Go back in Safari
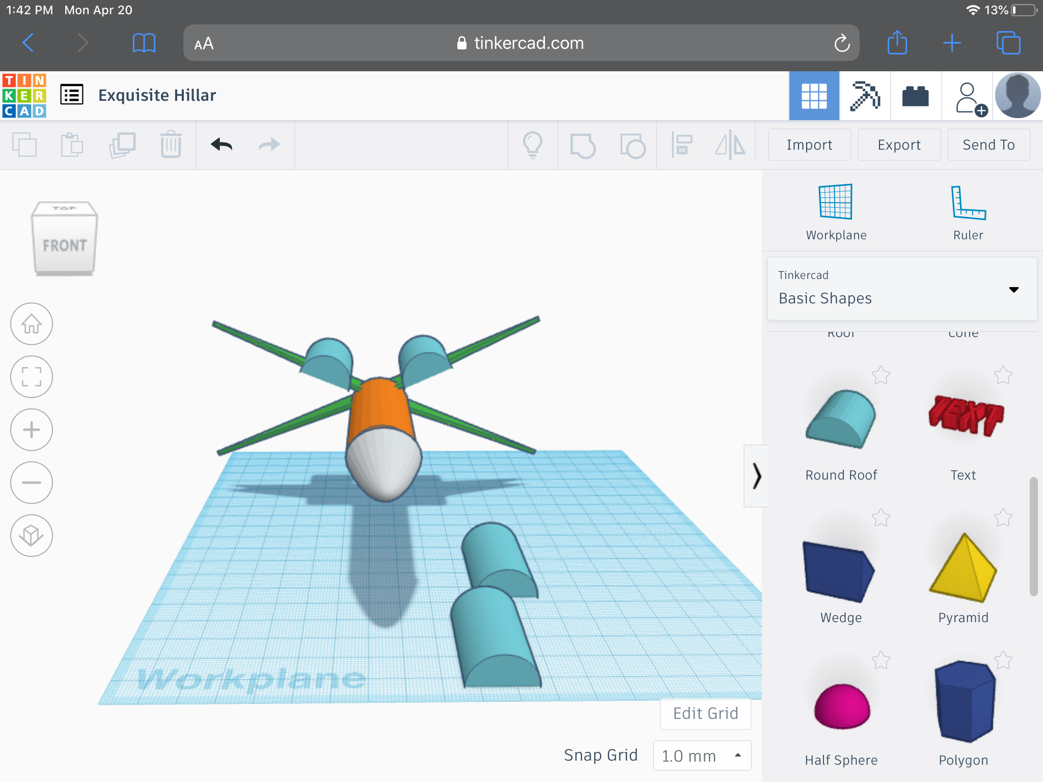This screenshot has width=1043, height=782. [29, 43]
